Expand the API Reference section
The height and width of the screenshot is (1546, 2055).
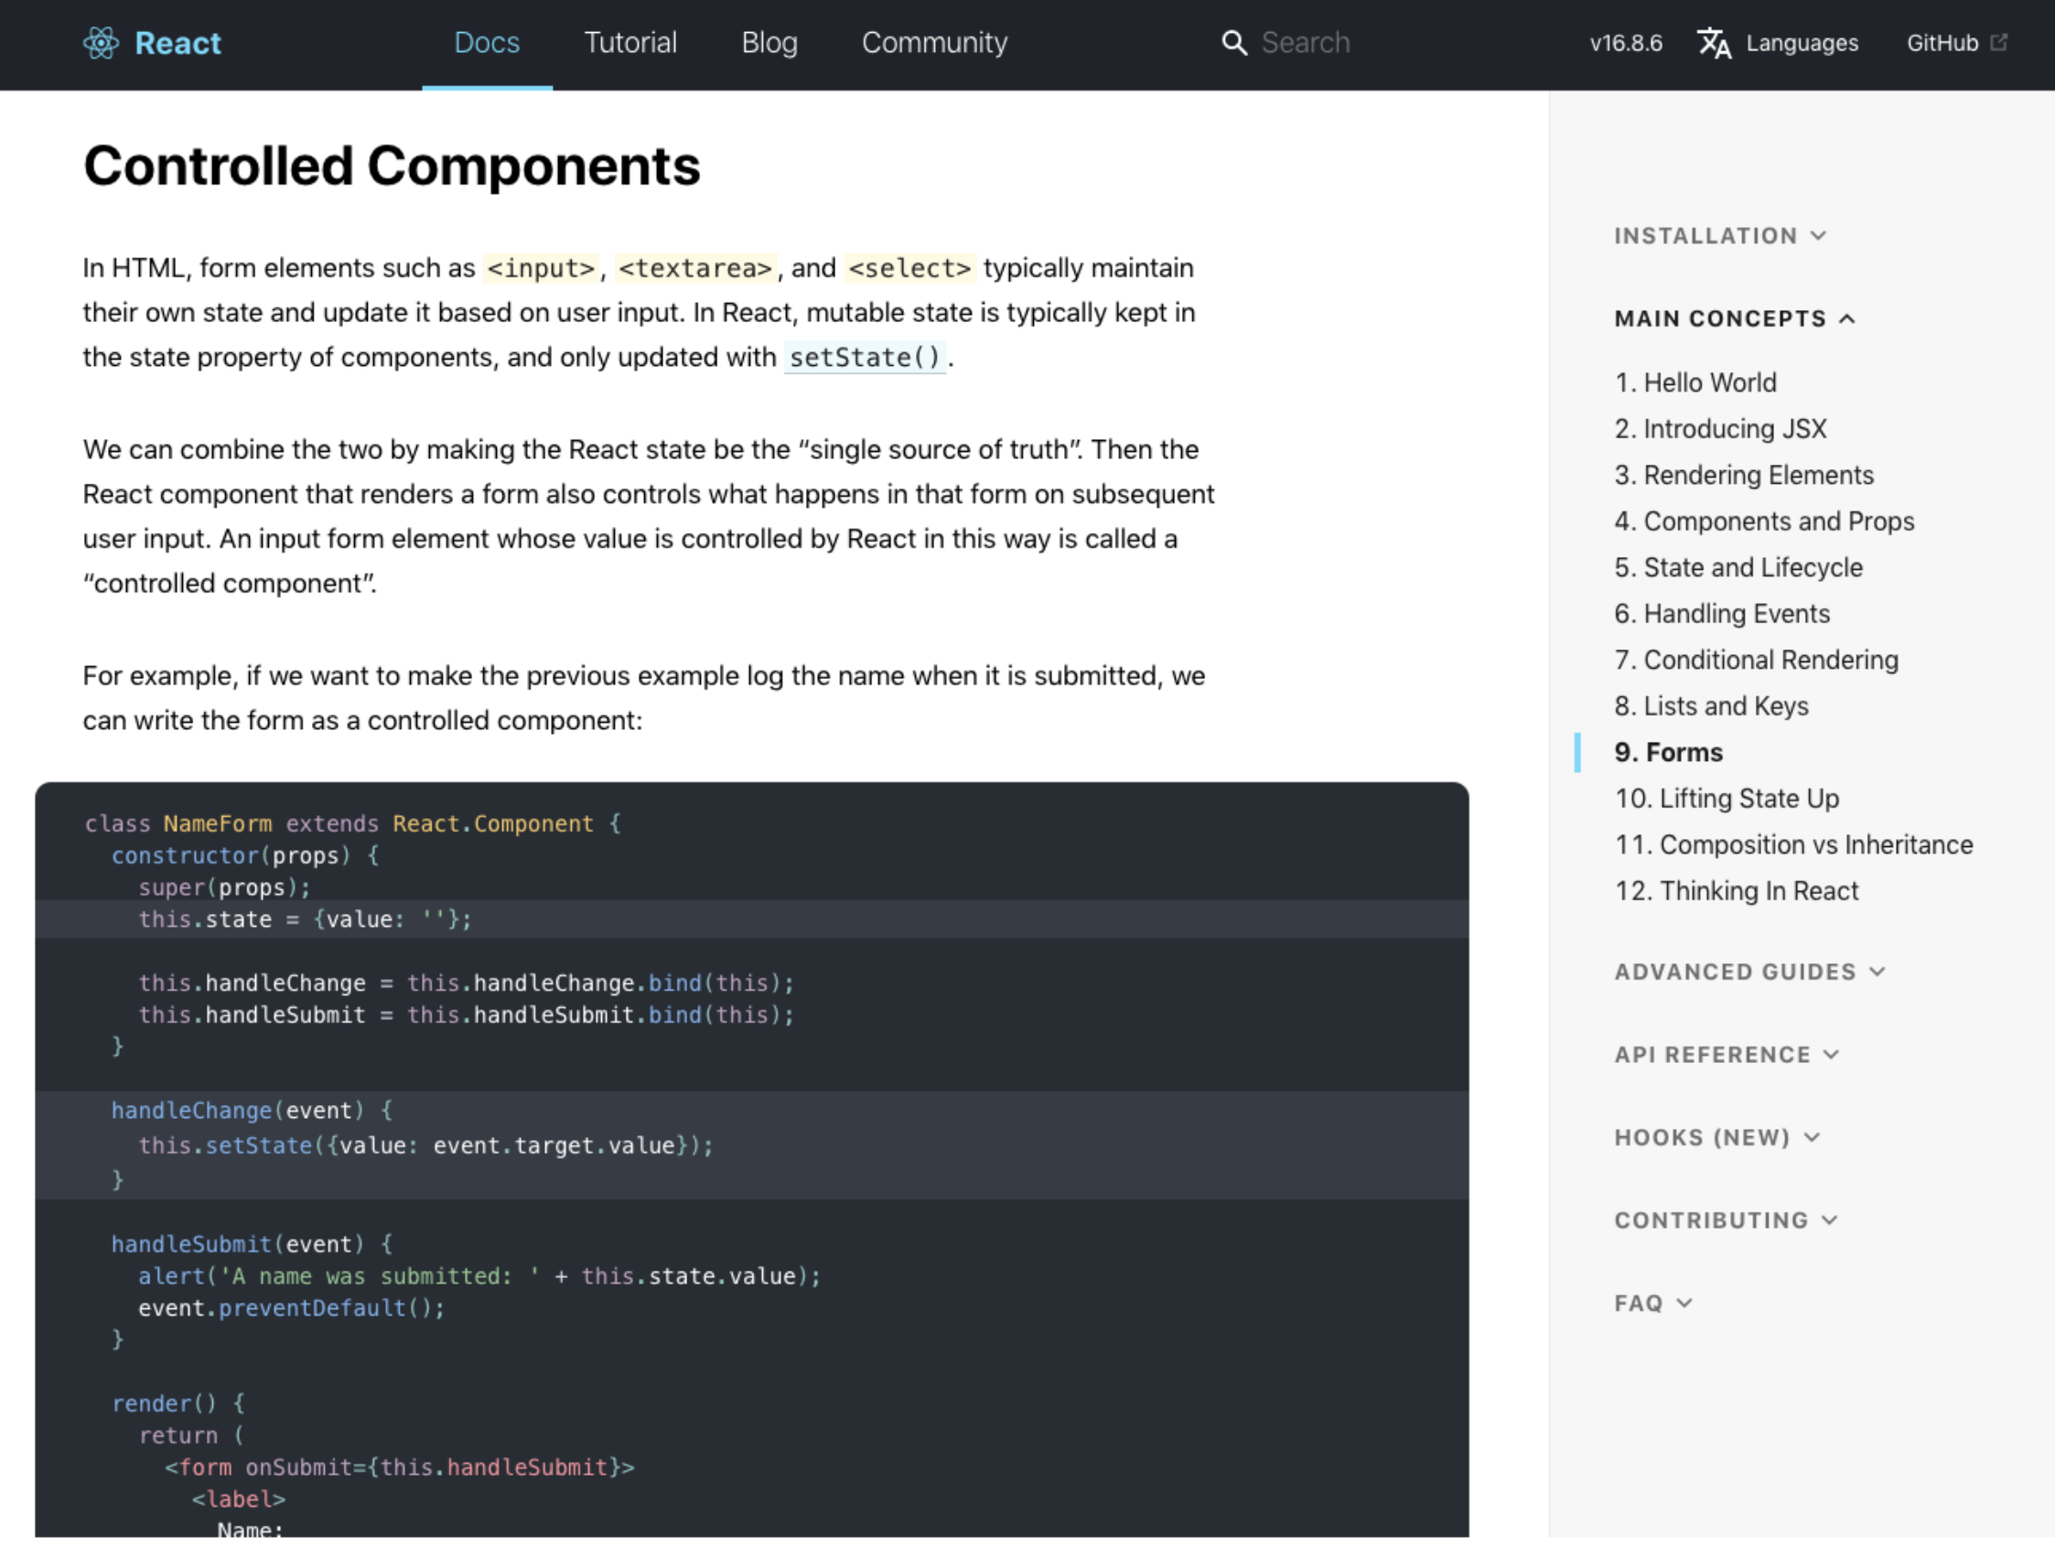click(1727, 1055)
